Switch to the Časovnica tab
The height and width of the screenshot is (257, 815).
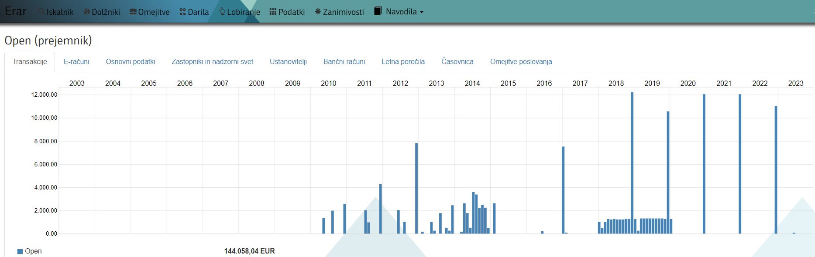click(457, 61)
